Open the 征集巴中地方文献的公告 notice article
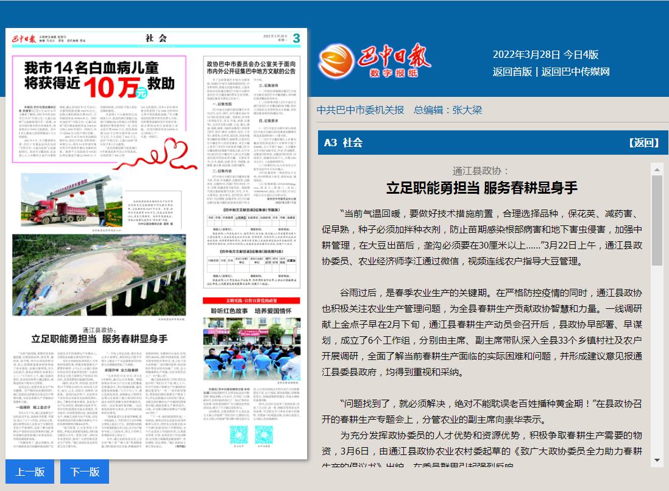 click(251, 68)
